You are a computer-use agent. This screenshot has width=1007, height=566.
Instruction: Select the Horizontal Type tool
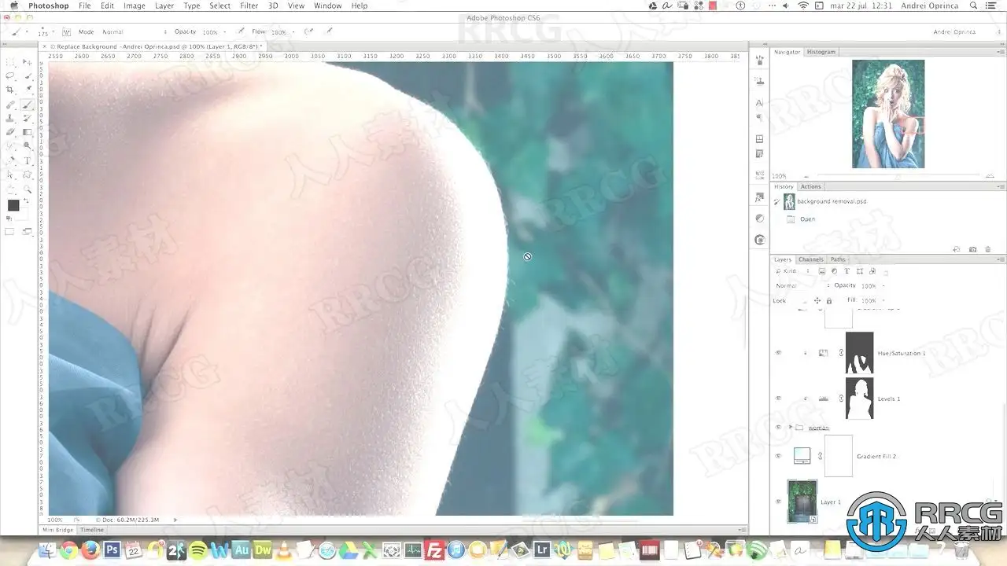tap(28, 160)
